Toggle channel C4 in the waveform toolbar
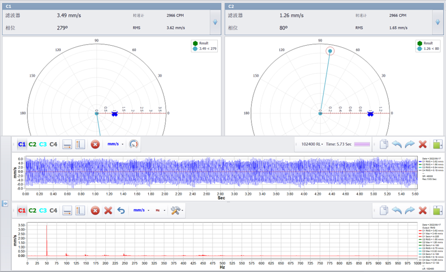 (x=53, y=144)
